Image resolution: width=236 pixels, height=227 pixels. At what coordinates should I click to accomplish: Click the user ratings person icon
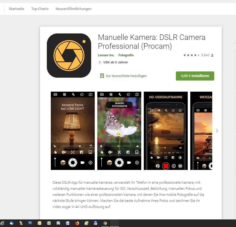[x=212, y=55]
